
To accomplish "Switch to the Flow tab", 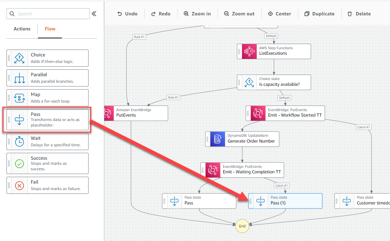I will click(50, 29).
